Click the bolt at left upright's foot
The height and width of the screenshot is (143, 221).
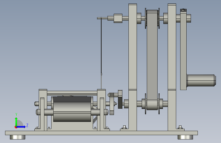(124, 127)
